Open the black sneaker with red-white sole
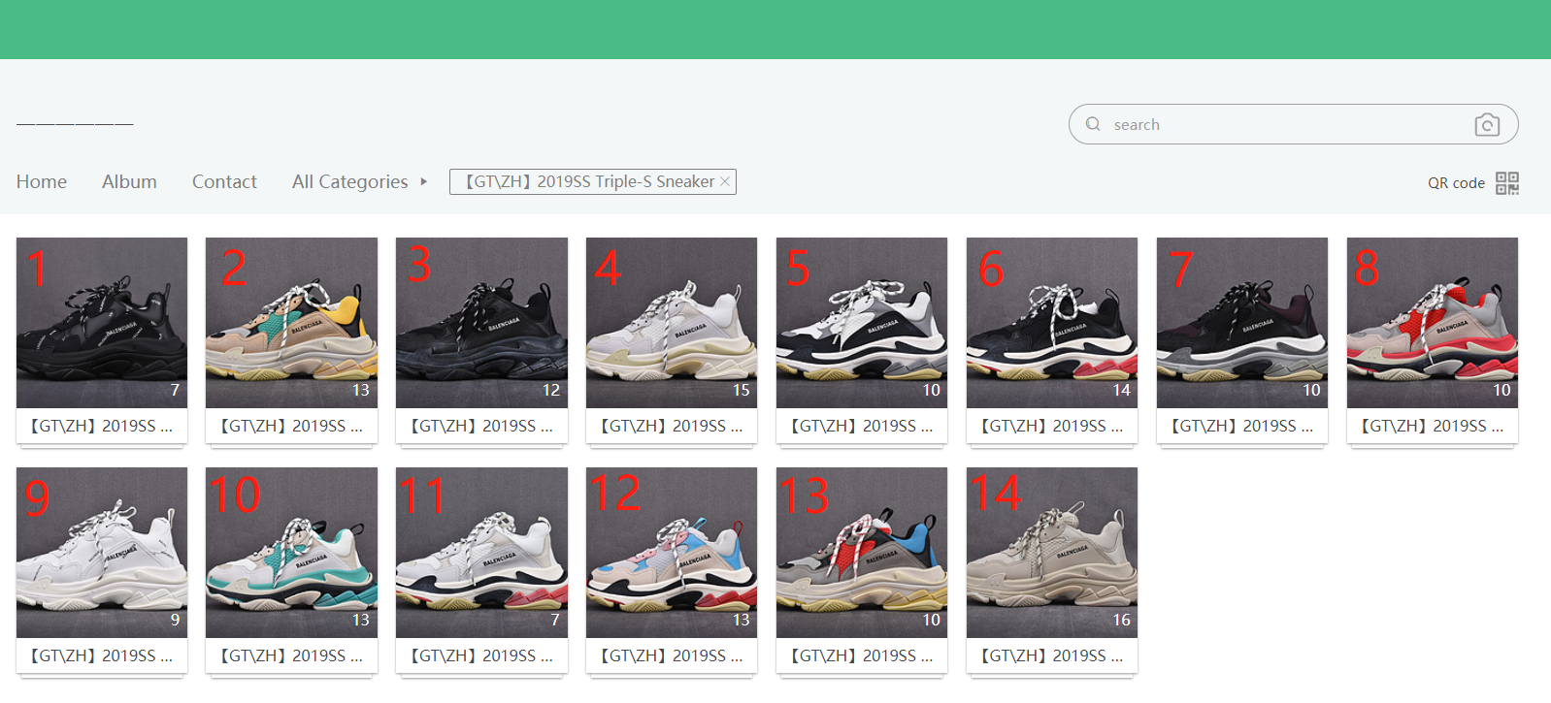The height and width of the screenshot is (703, 1551). tap(1052, 322)
